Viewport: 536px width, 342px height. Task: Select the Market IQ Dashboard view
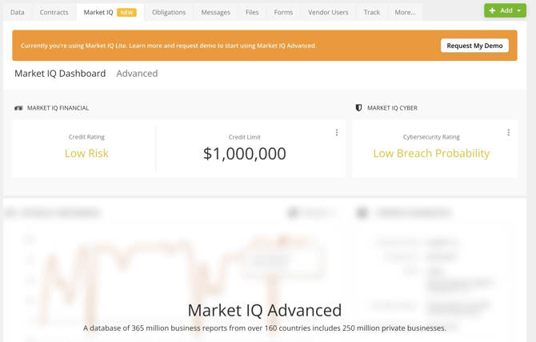[x=60, y=73]
